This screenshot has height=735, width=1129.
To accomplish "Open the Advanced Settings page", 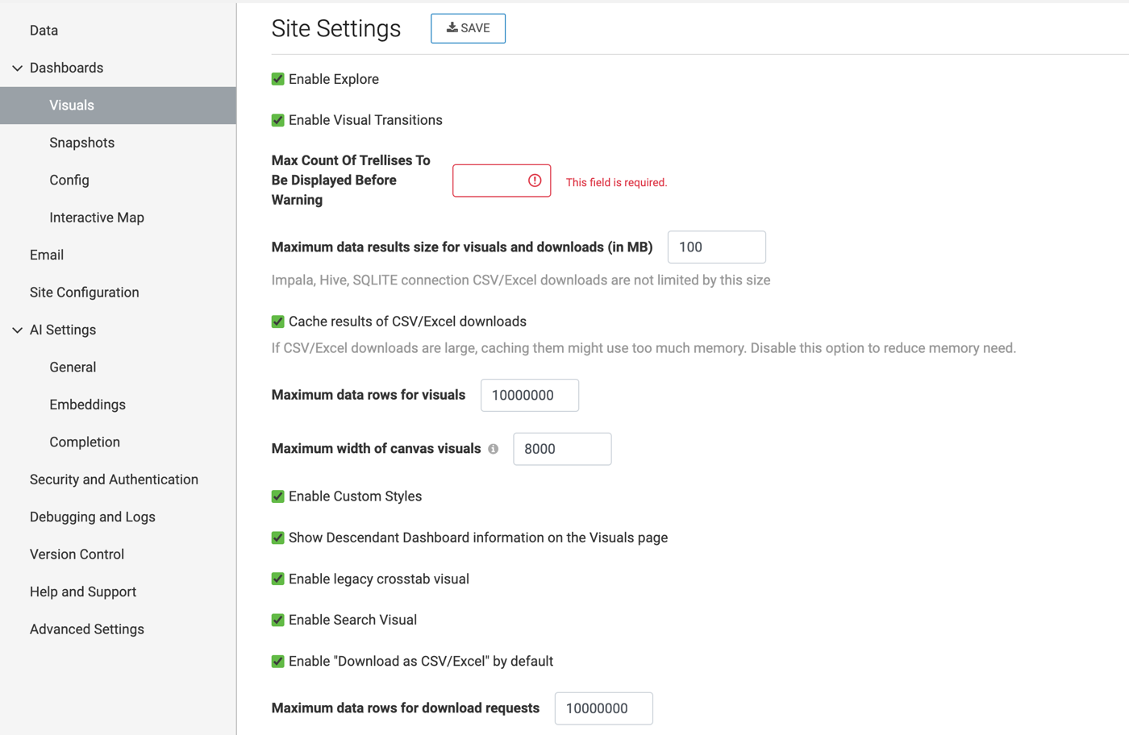I will click(87, 629).
